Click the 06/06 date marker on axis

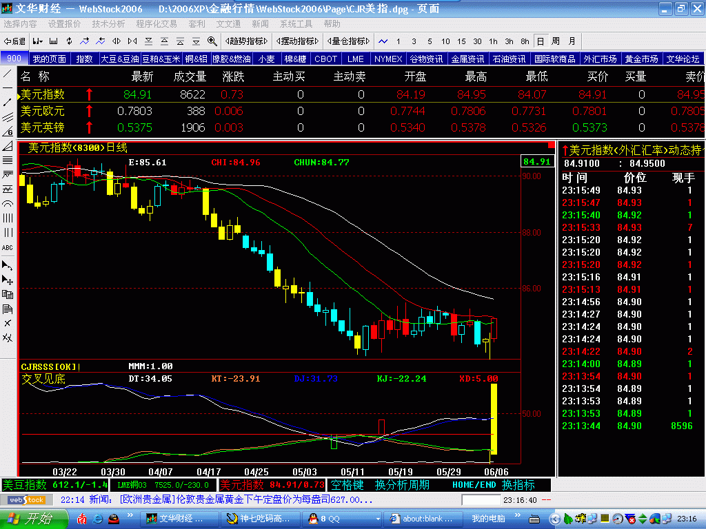coord(496,472)
